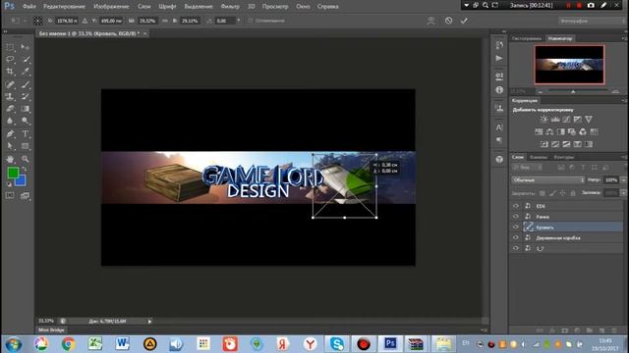Select the Brush tool
The image size is (629, 353).
point(26,84)
